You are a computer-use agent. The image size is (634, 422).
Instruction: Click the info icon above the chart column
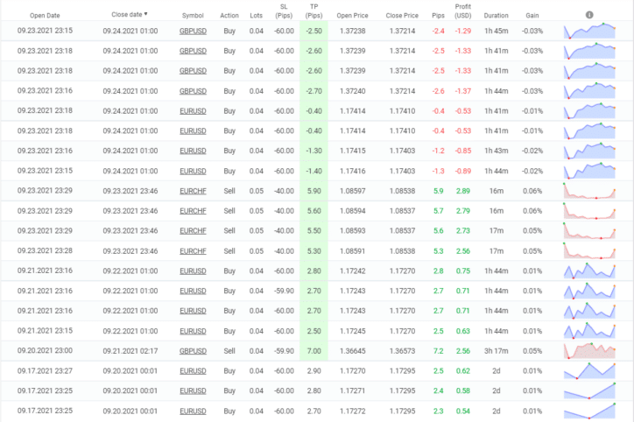[588, 15]
